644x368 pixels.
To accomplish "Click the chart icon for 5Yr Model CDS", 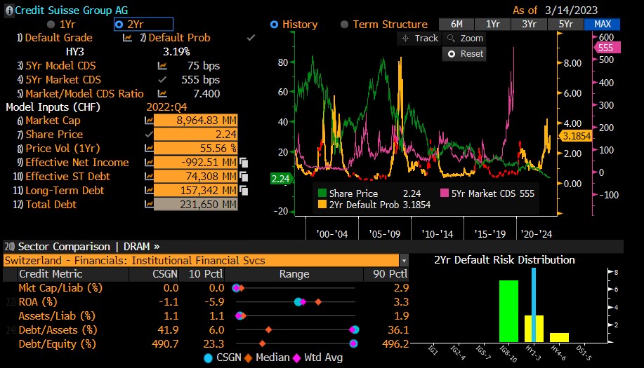I will click(162, 66).
